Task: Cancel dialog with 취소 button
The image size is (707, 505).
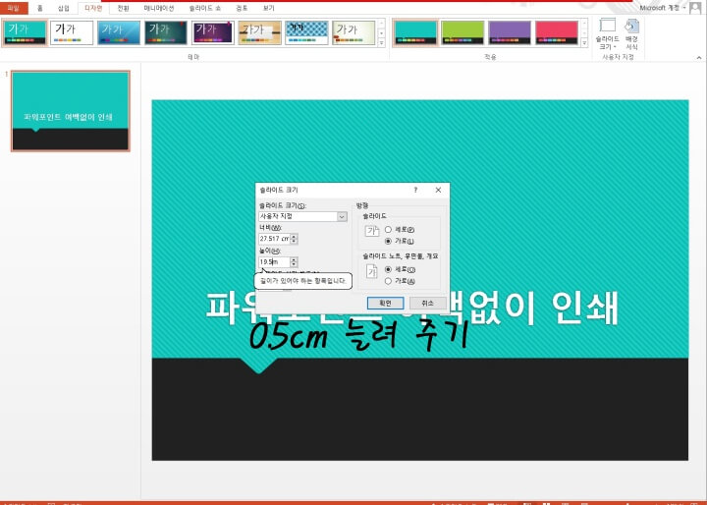Action: tap(427, 304)
